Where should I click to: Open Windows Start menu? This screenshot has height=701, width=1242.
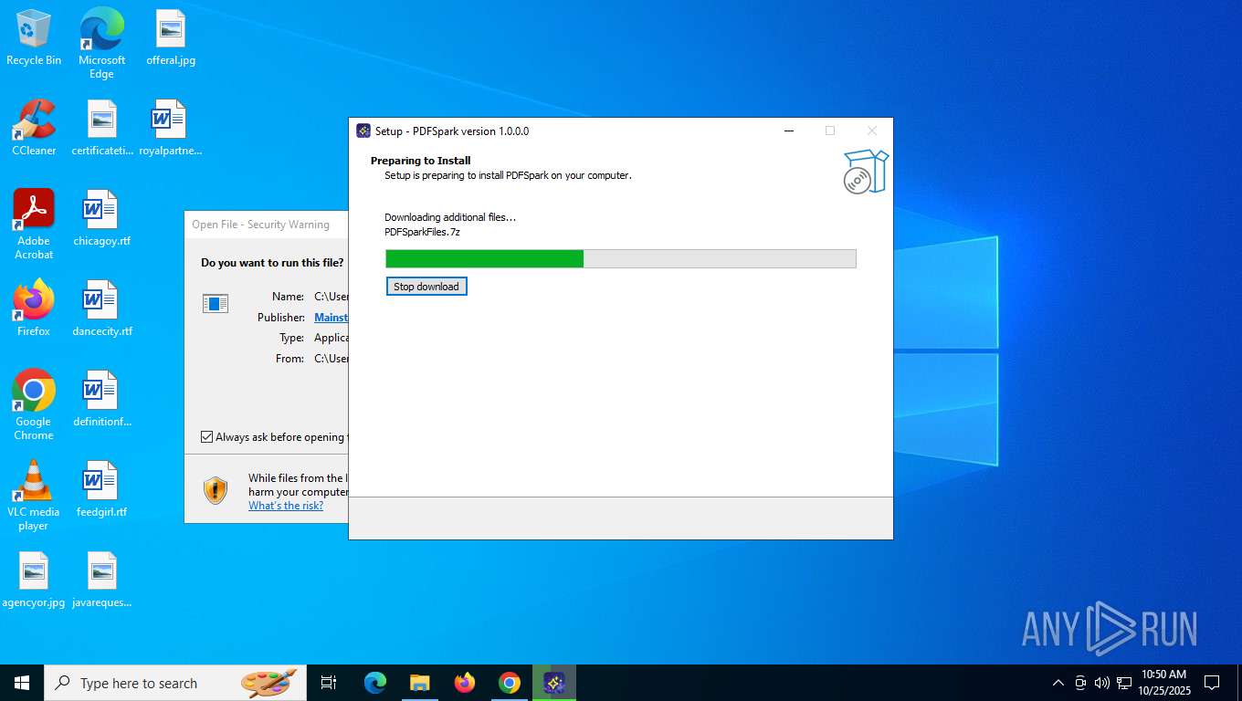[x=22, y=683]
